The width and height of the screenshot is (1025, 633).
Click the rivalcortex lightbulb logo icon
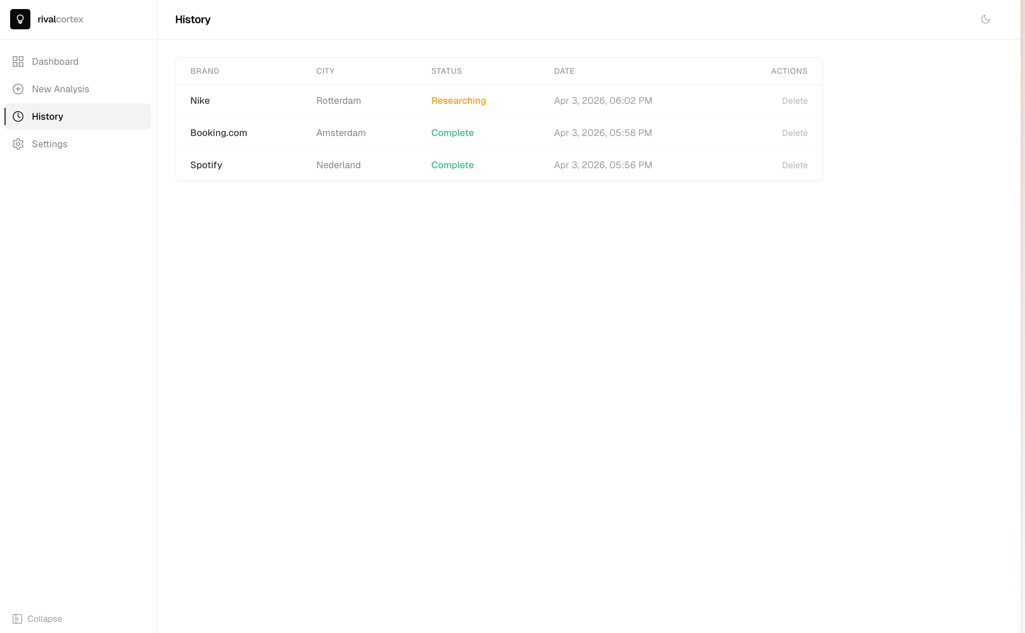[20, 19]
